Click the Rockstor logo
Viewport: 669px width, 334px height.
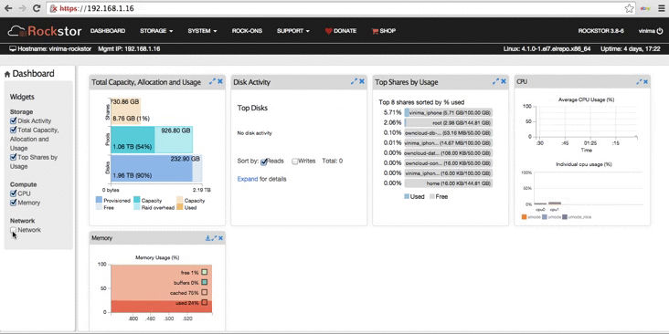point(45,31)
